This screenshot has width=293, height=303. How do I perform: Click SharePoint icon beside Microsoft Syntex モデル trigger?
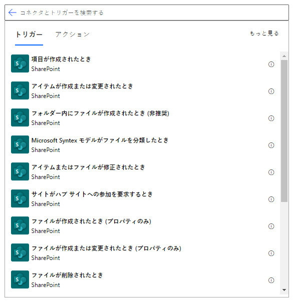[x=20, y=144]
